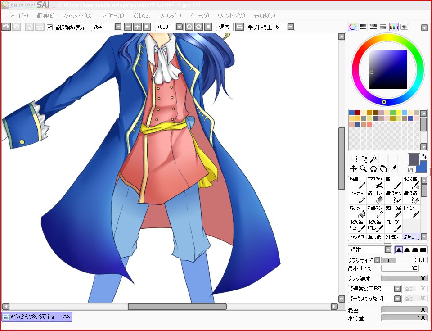
Task: Click the foreground gray color swatch
Action: click(x=414, y=159)
